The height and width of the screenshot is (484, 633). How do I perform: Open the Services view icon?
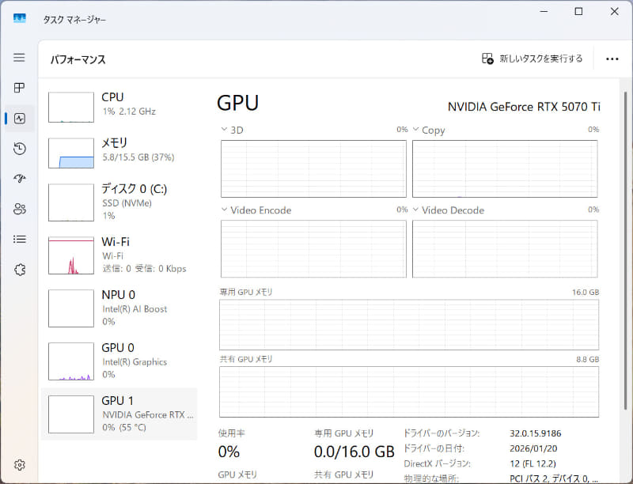(19, 269)
